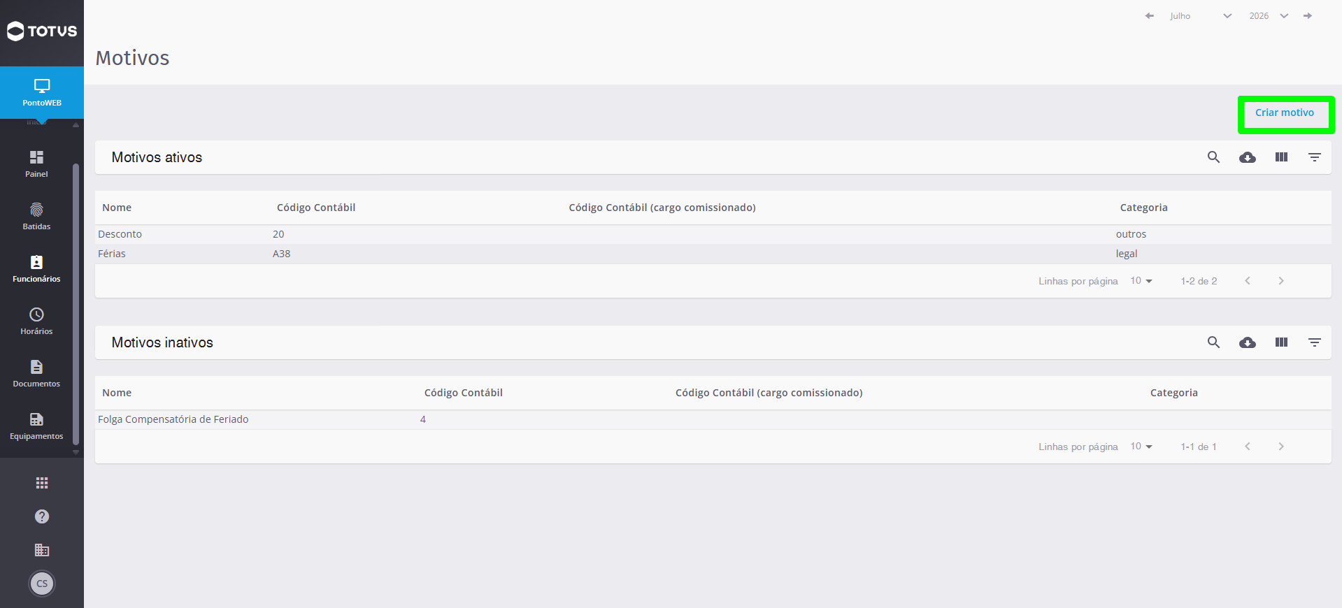Change rows per page for Motivos ativos

pyautogui.click(x=1141, y=281)
